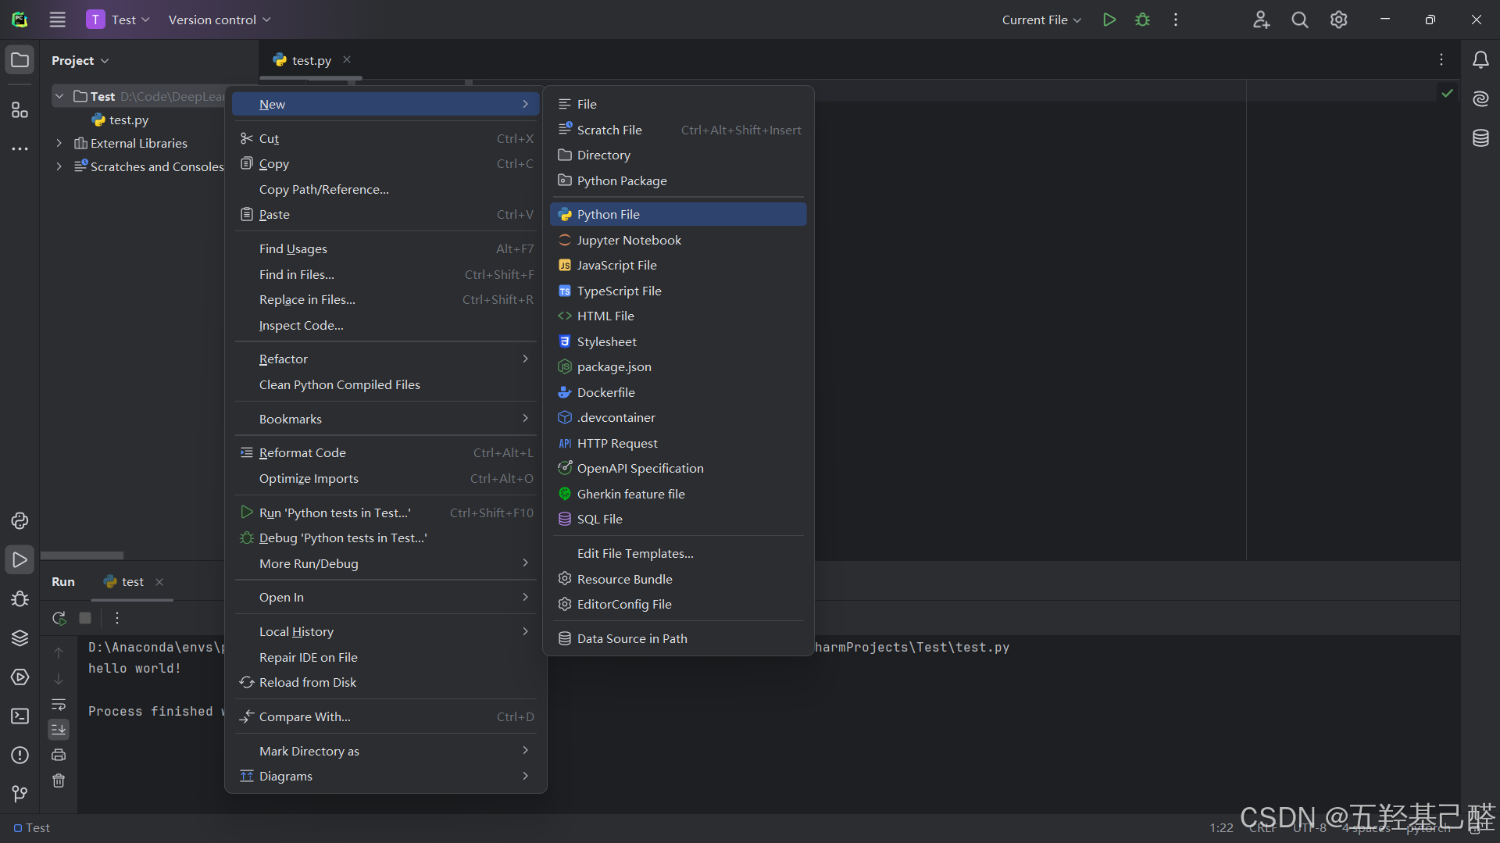Click the Stop square icon in Run panel
1500x843 pixels.
85,618
